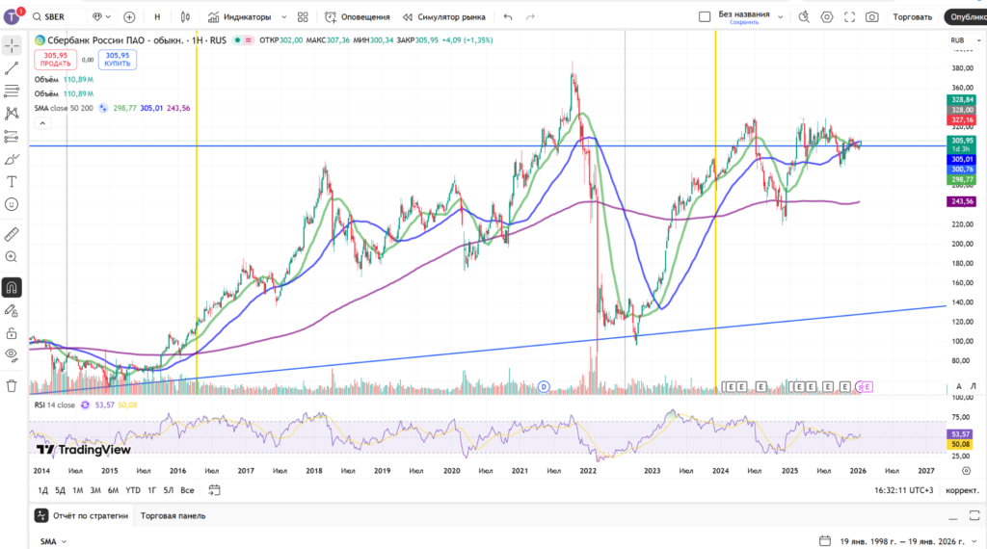This screenshot has width=987, height=549.
Task: Open the Fibonacci retracement tools
Action: tap(12, 91)
